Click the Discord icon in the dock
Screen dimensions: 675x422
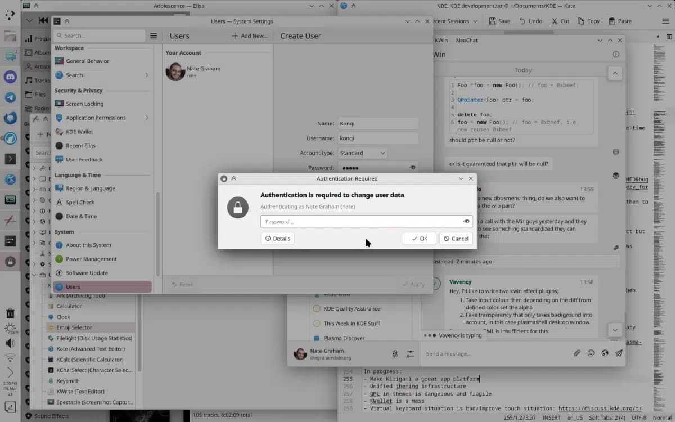pyautogui.click(x=10, y=77)
